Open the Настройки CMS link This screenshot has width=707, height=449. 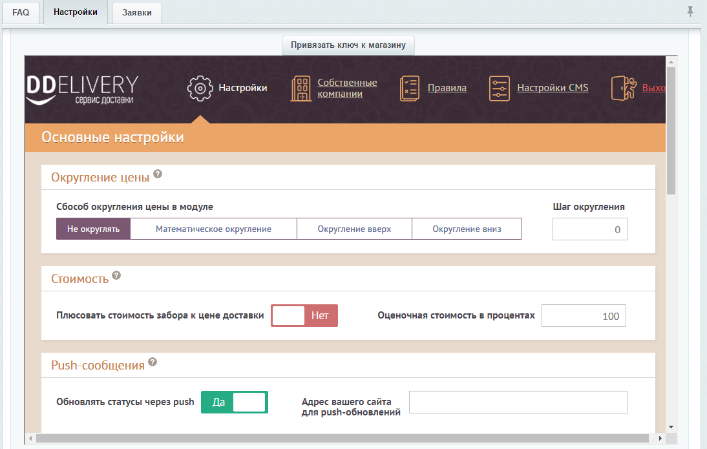coord(553,88)
